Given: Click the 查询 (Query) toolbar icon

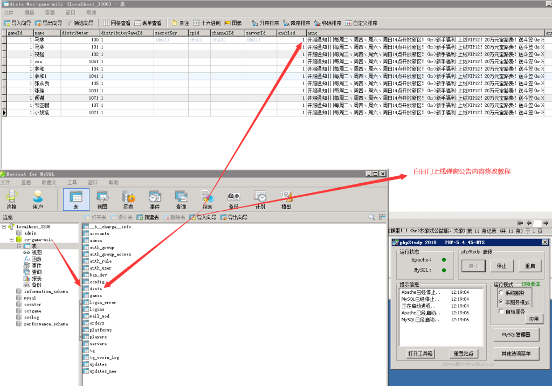Looking at the screenshot, I should click(x=181, y=199).
